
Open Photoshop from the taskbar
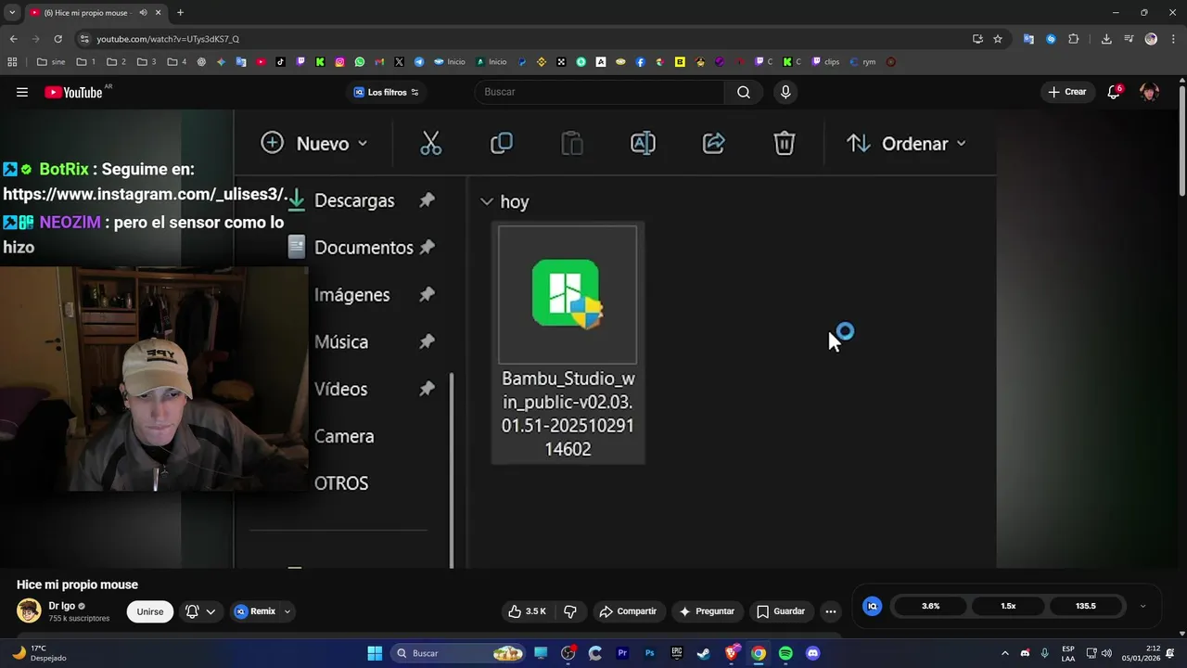[649, 653]
